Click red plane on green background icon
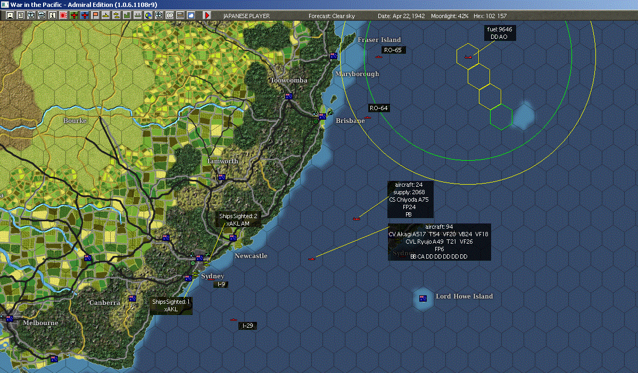This screenshot has width=638, height=373. pyautogui.click(x=73, y=15)
